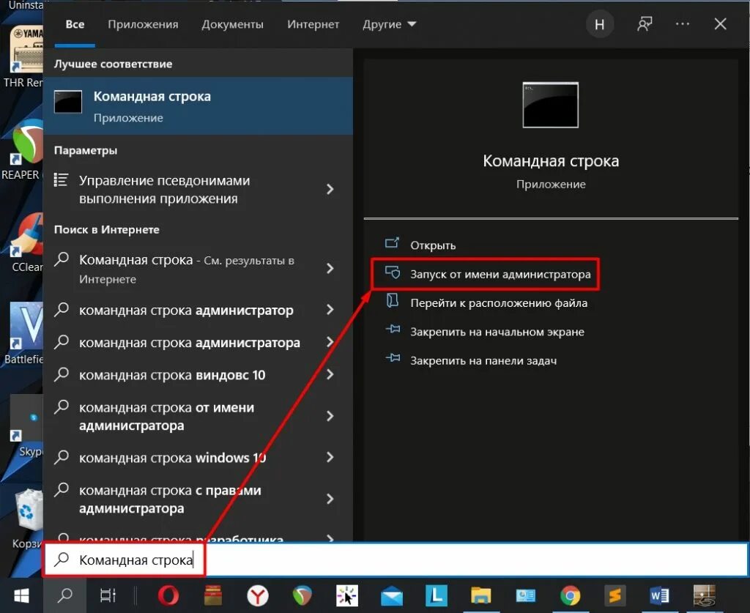Open the Recycle Bin on desktop
750x613 pixels.
point(28,519)
